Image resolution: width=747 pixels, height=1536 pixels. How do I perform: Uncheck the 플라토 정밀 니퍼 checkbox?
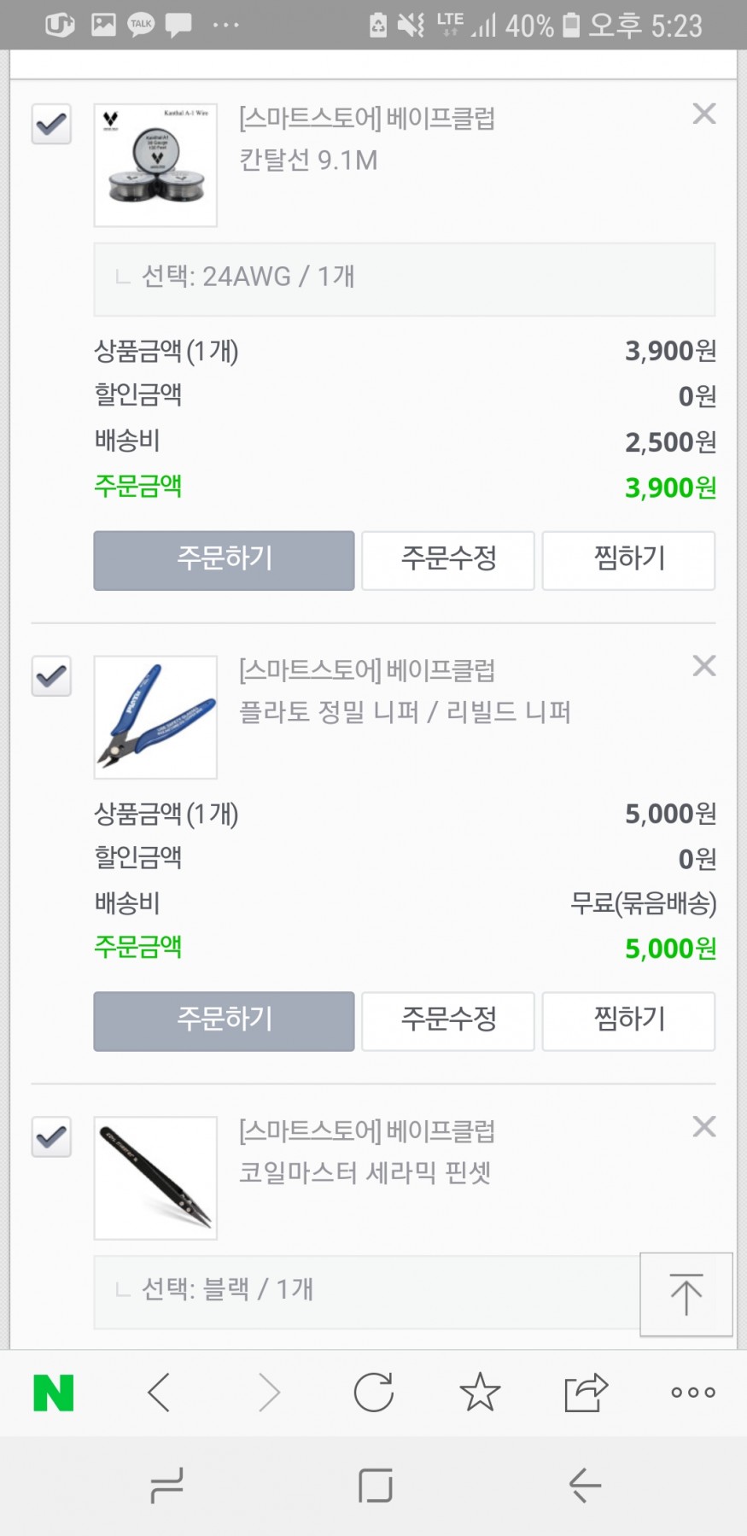point(51,677)
